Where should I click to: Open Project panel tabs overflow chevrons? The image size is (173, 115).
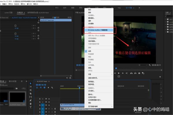(x=26, y=81)
